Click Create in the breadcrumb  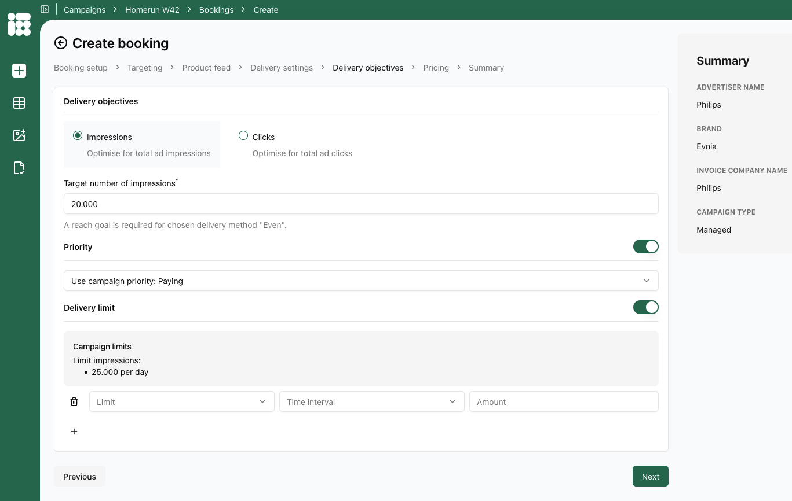click(x=266, y=10)
